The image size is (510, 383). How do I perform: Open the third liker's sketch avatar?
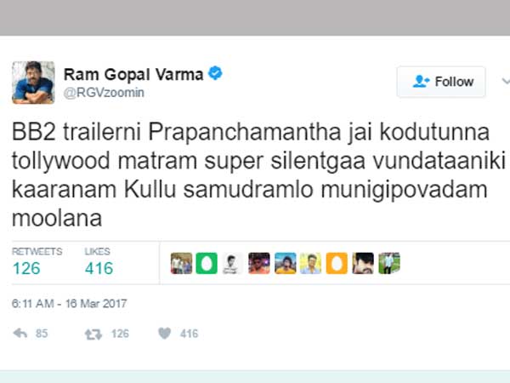[x=233, y=263]
